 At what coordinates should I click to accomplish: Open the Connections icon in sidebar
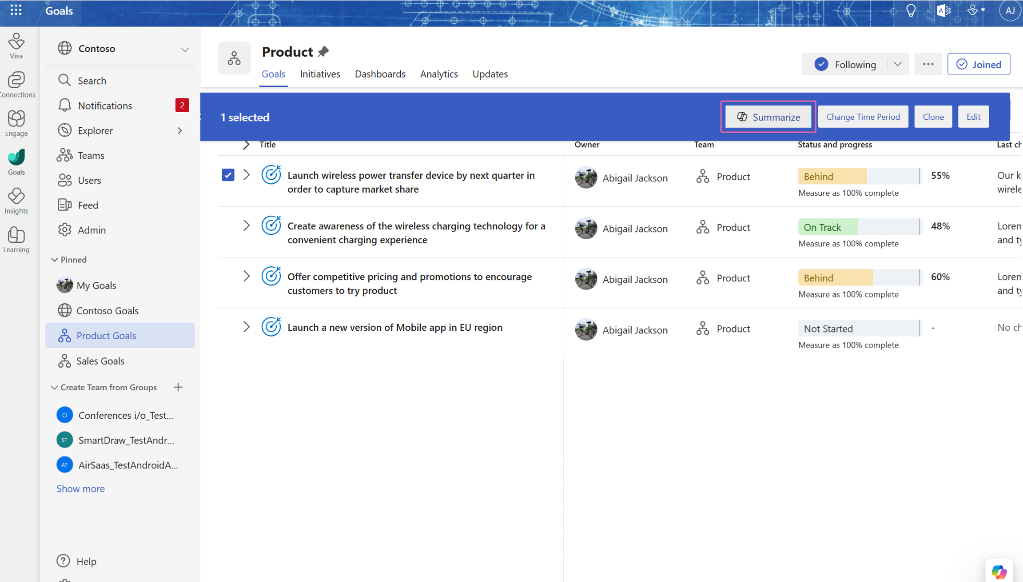pos(19,79)
